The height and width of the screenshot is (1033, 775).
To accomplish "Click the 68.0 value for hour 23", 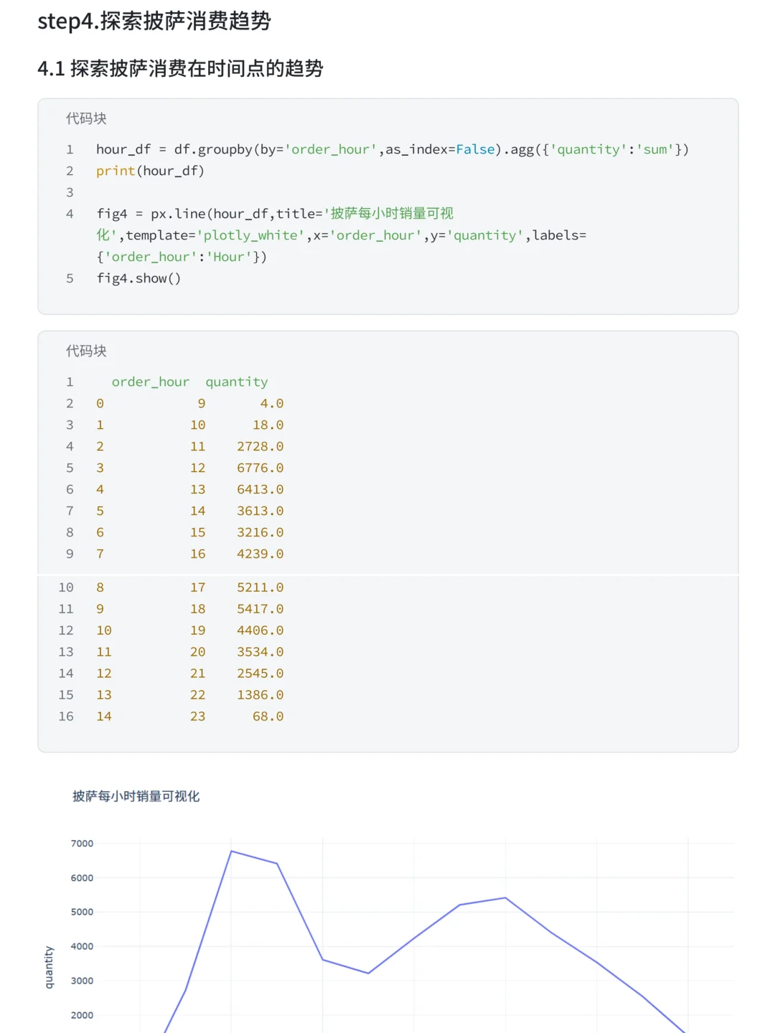I will [268, 717].
